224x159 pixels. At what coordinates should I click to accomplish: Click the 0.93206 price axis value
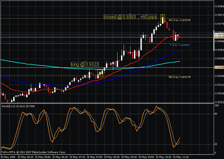pyautogui.click(x=220, y=76)
